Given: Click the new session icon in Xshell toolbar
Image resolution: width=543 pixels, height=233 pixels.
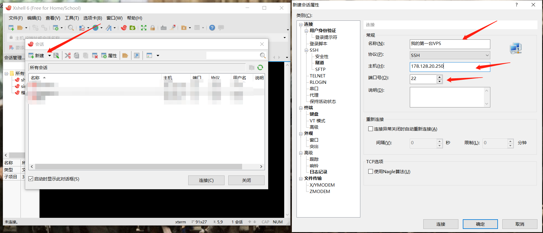Looking at the screenshot, I should (11, 28).
